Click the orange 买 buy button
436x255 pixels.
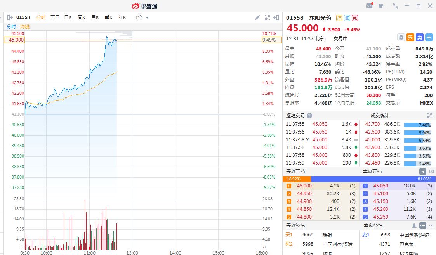pos(410,37)
